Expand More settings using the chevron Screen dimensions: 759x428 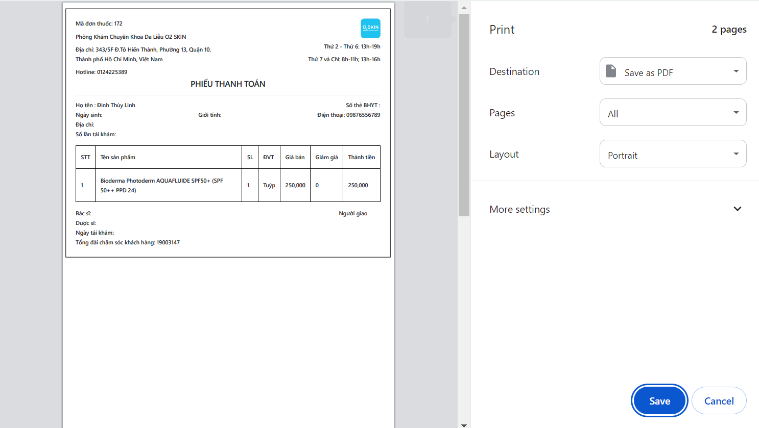pyautogui.click(x=737, y=209)
